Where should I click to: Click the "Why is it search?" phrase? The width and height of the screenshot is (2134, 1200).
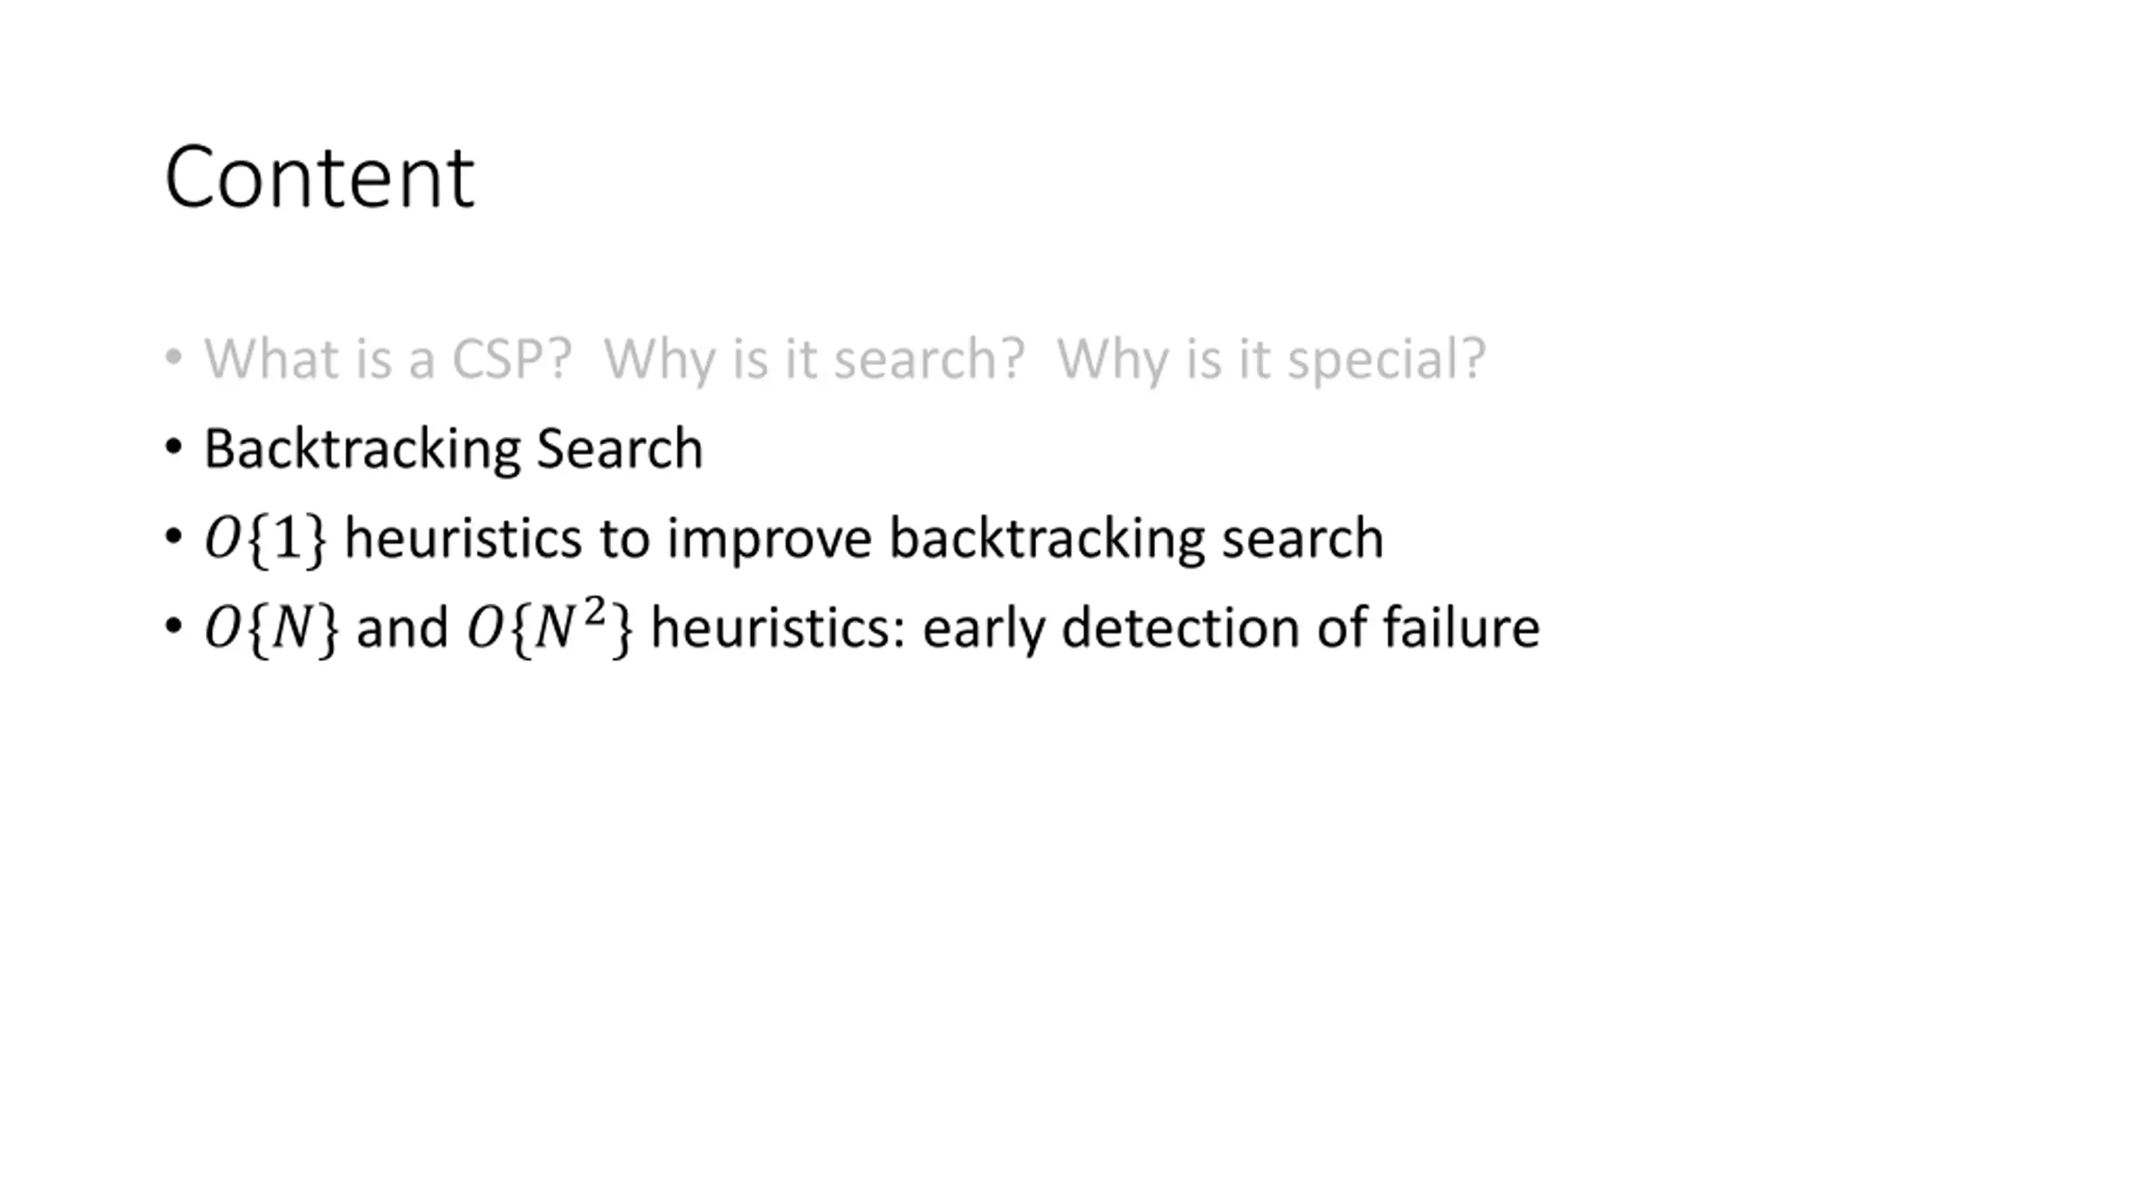click(x=814, y=359)
